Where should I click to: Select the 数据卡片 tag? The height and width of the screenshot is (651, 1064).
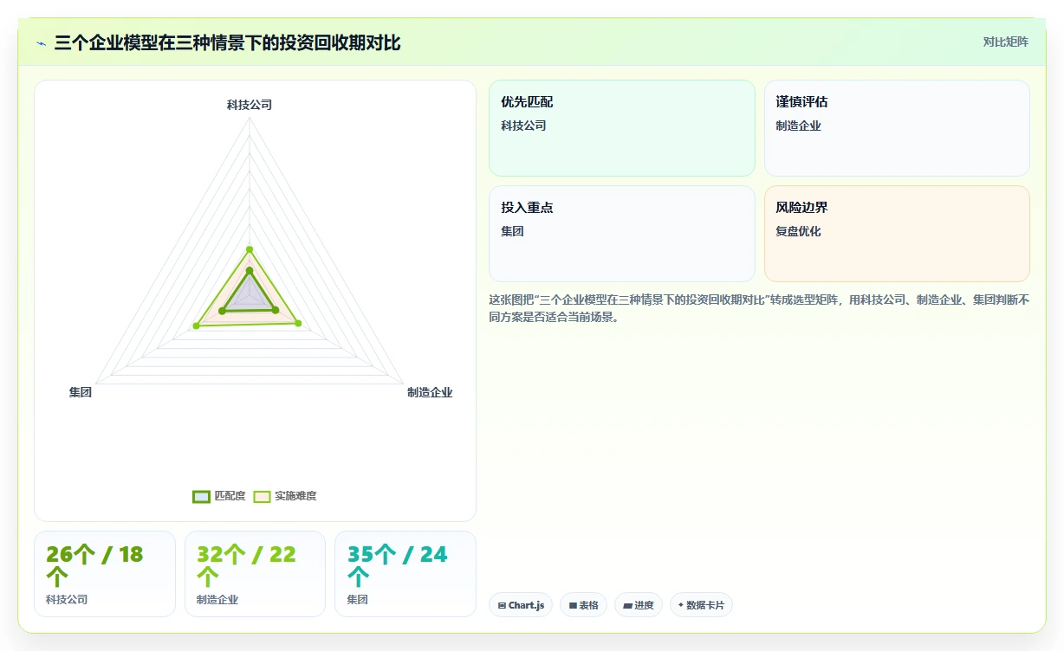(701, 605)
